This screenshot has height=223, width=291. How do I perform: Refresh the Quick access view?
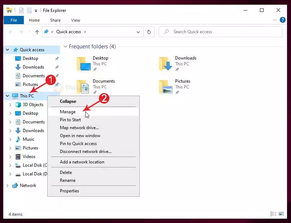click(x=149, y=32)
